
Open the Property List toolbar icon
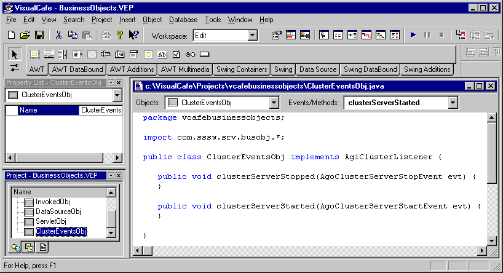click(x=276, y=35)
